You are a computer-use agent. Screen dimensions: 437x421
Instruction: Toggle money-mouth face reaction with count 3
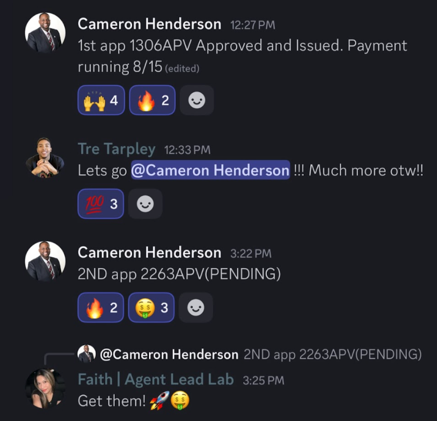151,307
